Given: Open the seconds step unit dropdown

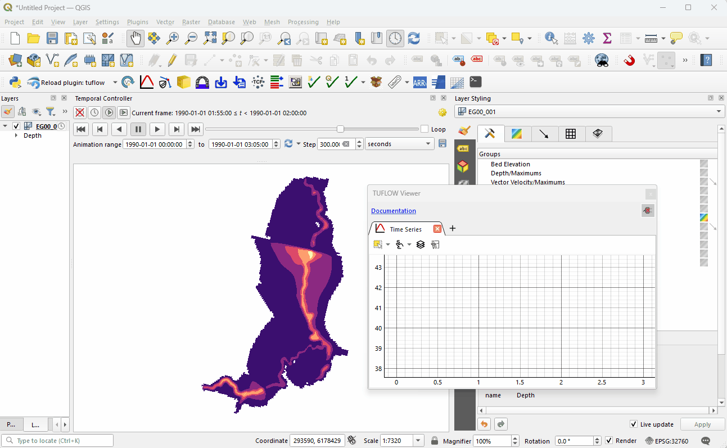Looking at the screenshot, I should pos(399,144).
